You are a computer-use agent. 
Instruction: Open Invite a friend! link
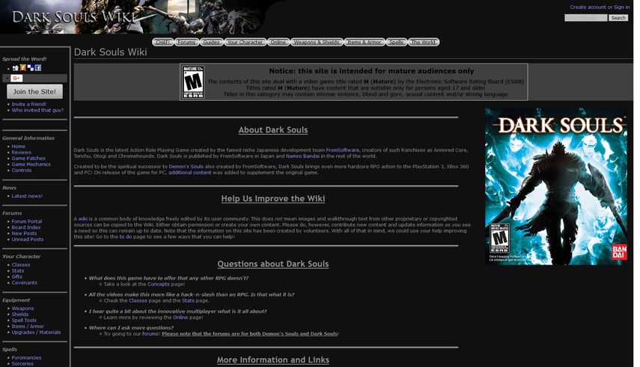pos(29,105)
